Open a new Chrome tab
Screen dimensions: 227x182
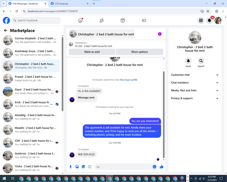[94, 4]
